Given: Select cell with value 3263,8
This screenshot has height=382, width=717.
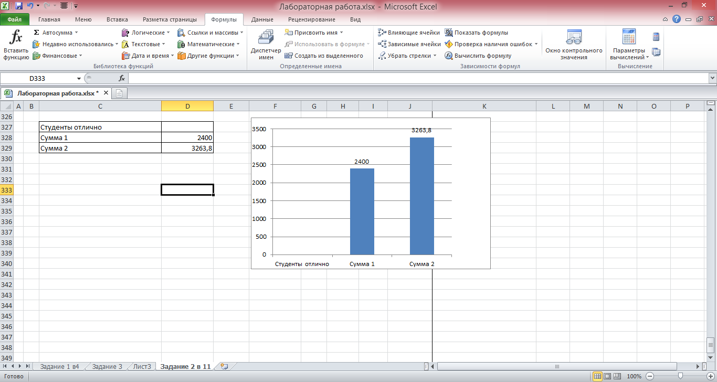Looking at the screenshot, I should tap(187, 148).
